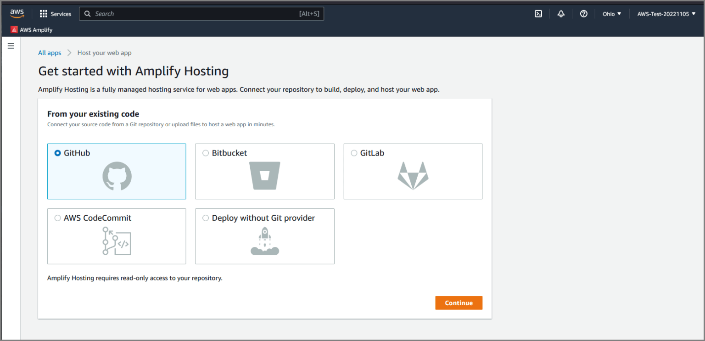705x341 pixels.
Task: Click the GitLab fox logo
Action: click(413, 176)
